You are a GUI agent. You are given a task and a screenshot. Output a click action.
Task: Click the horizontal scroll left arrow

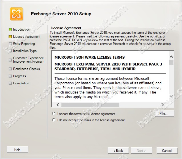[58, 105]
